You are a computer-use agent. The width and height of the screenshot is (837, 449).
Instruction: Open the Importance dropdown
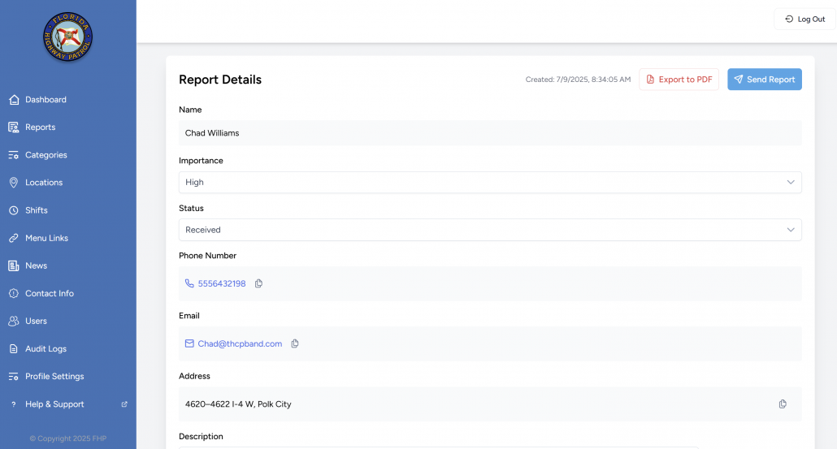(489, 183)
